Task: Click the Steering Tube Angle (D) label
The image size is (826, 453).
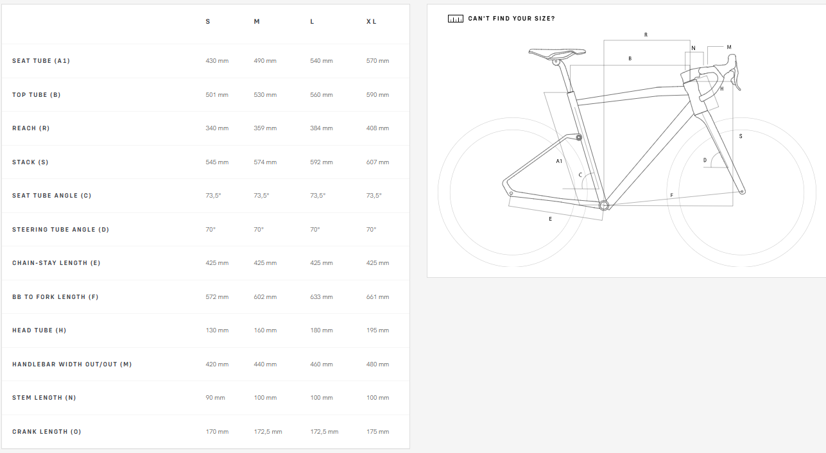Action: (x=61, y=230)
